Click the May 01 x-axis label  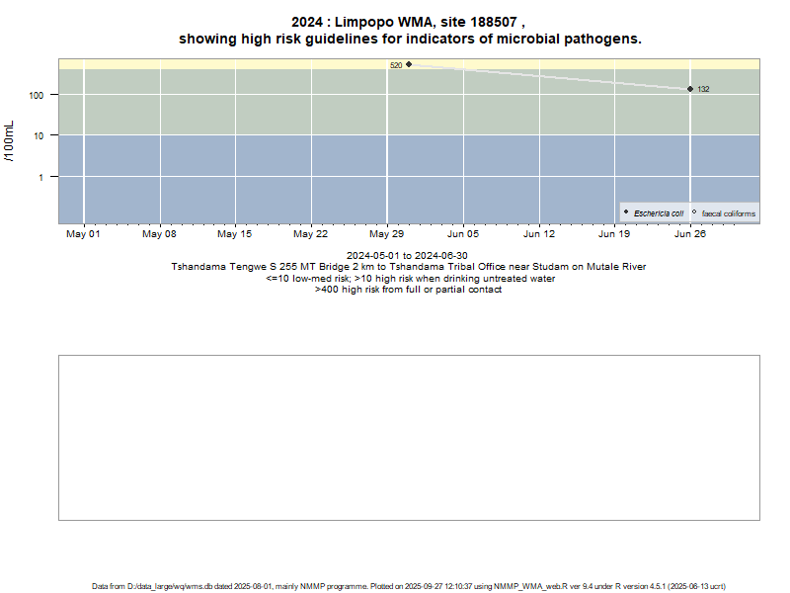pyautogui.click(x=83, y=234)
